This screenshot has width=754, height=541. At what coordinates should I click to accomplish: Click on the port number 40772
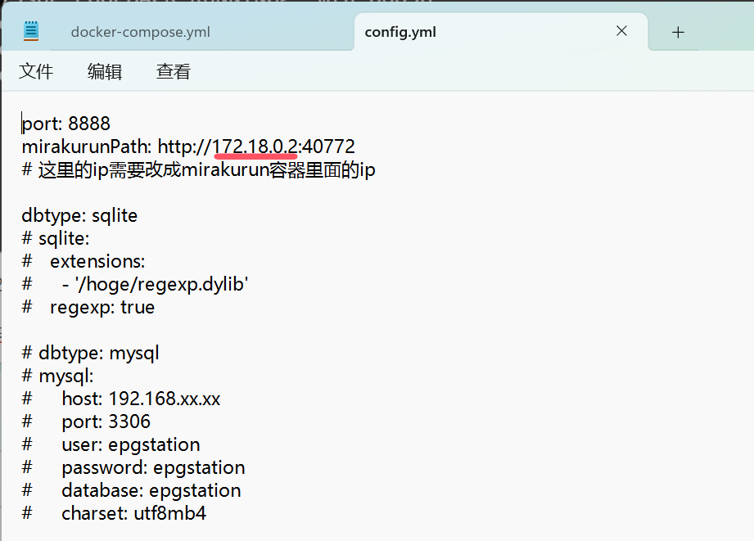328,147
